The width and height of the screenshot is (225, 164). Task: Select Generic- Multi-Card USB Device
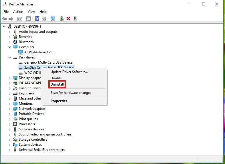pos(48,62)
